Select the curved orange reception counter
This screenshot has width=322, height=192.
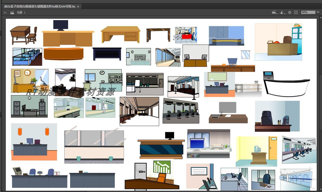click(64, 54)
